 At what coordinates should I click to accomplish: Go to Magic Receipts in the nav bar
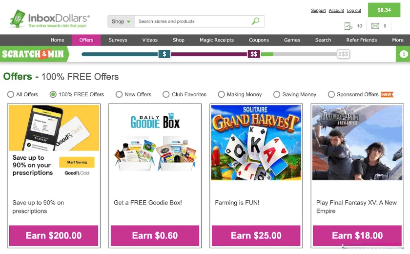[217, 40]
